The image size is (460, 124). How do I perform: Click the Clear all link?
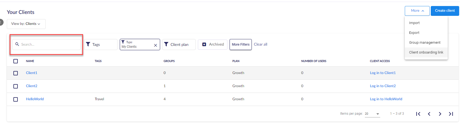click(260, 44)
